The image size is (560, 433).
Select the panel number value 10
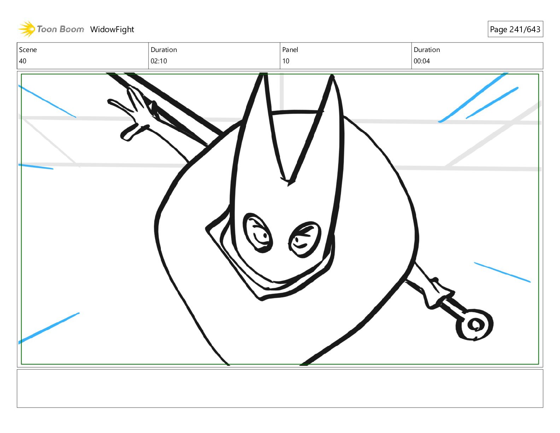coord(286,61)
